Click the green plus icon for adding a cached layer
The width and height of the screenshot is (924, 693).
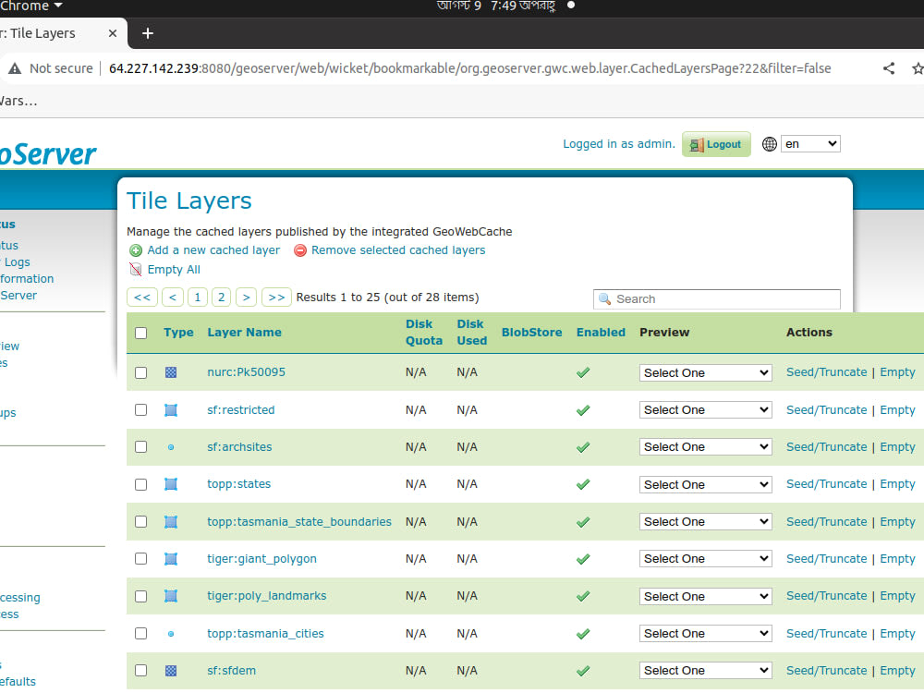(136, 250)
